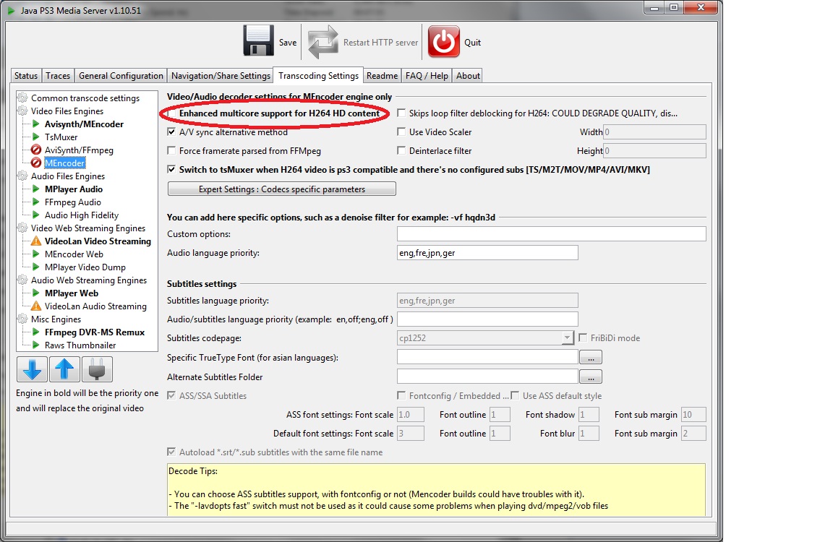
Task: Click the Audio language priority field
Action: pos(487,253)
